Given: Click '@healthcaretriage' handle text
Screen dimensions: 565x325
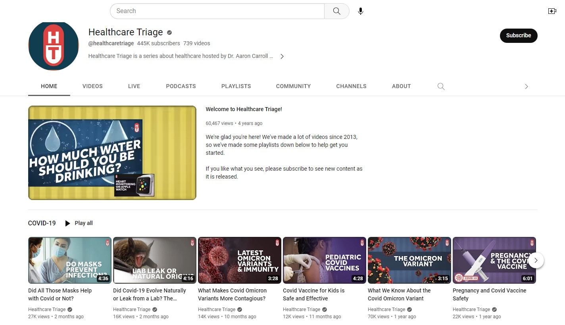Looking at the screenshot, I should (111, 43).
